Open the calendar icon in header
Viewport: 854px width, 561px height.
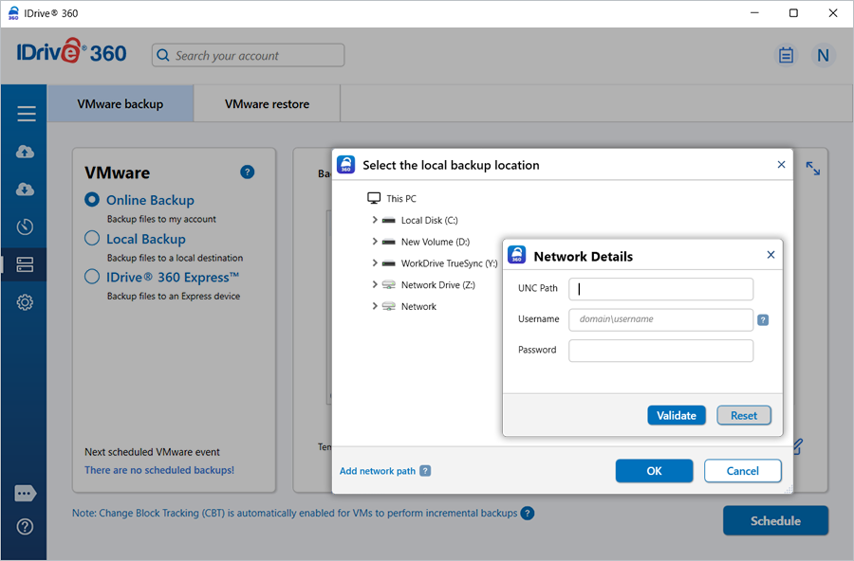coord(786,56)
